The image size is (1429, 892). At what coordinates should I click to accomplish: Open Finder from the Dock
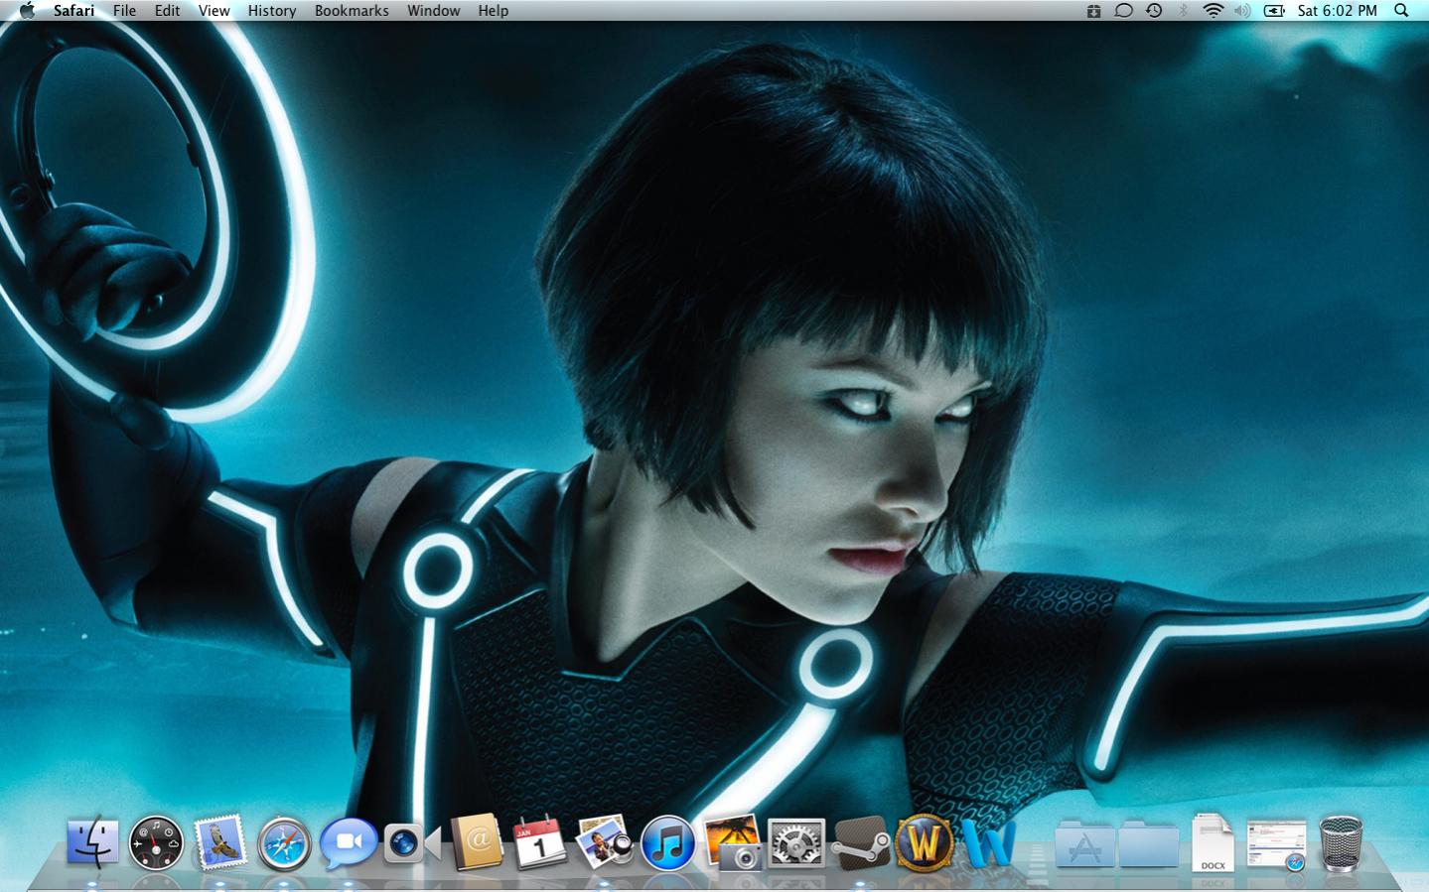tap(92, 843)
